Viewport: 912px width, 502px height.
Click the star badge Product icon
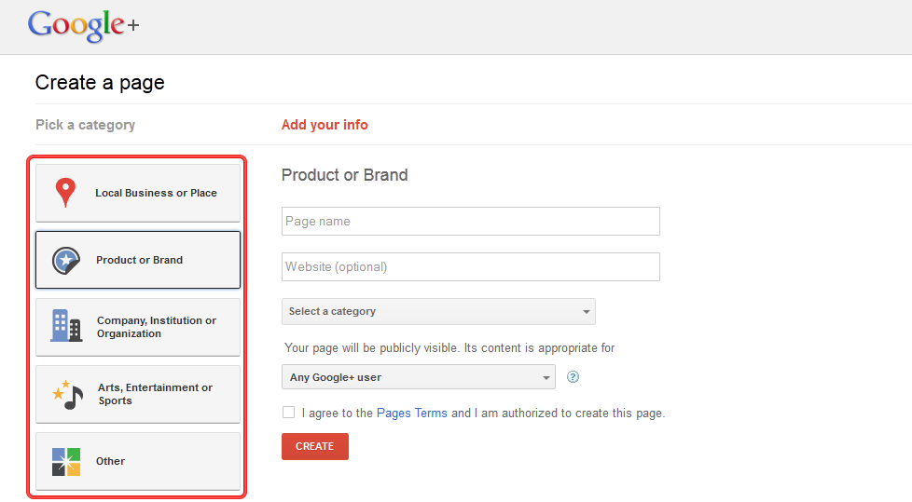point(66,260)
